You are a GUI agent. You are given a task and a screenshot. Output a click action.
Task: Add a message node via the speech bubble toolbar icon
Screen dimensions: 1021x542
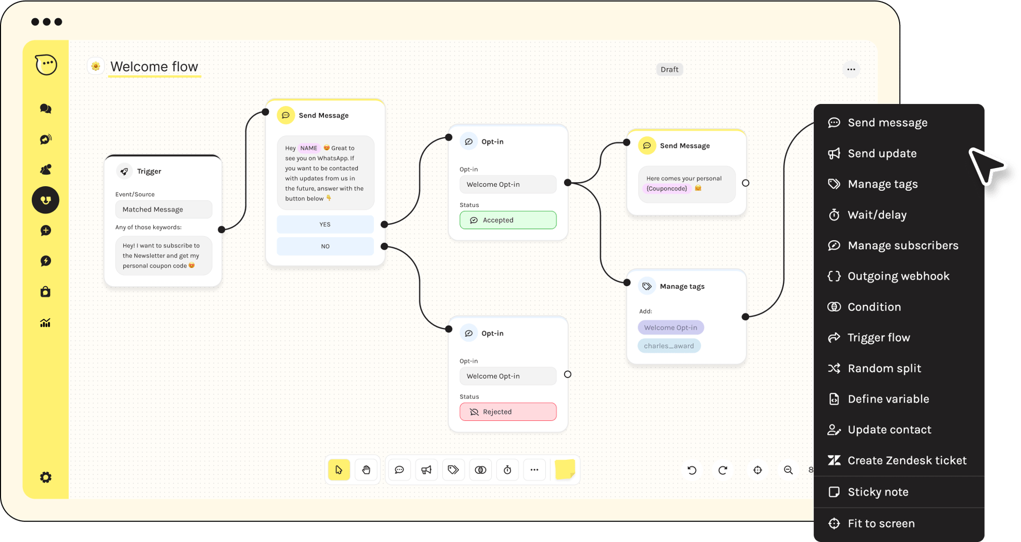pyautogui.click(x=400, y=470)
